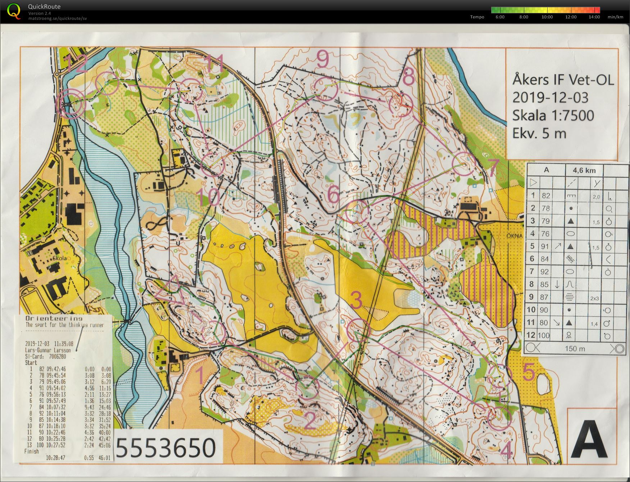Click the Orienteering heading on the receipt
Screen dimensions: 630x482
pyautogui.click(x=54, y=318)
